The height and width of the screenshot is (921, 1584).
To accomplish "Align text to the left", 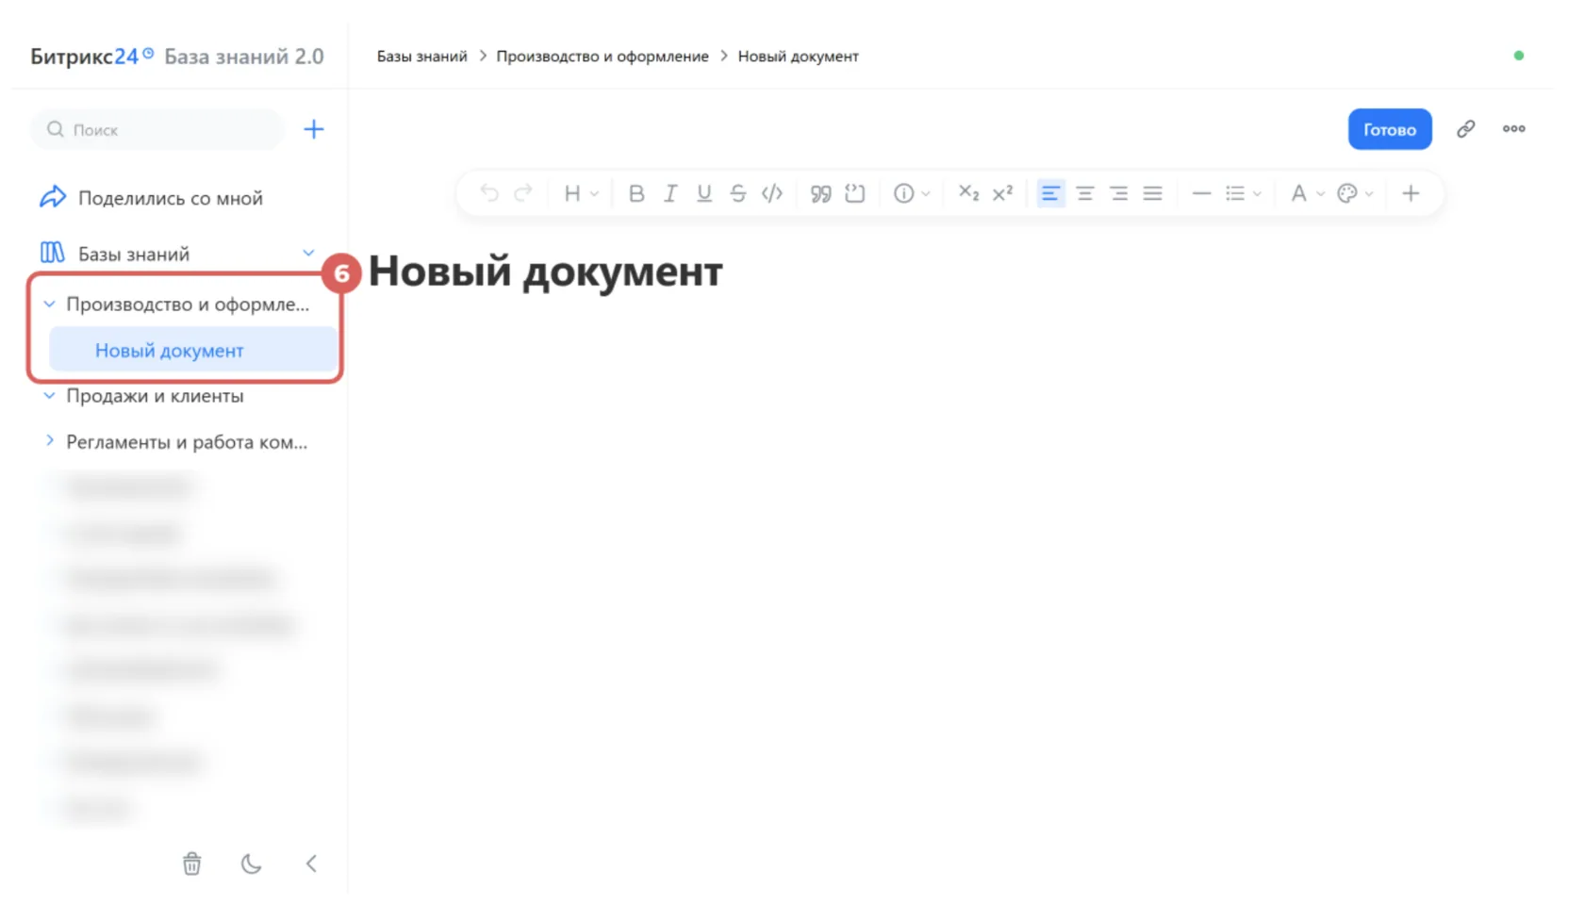I will (x=1050, y=193).
